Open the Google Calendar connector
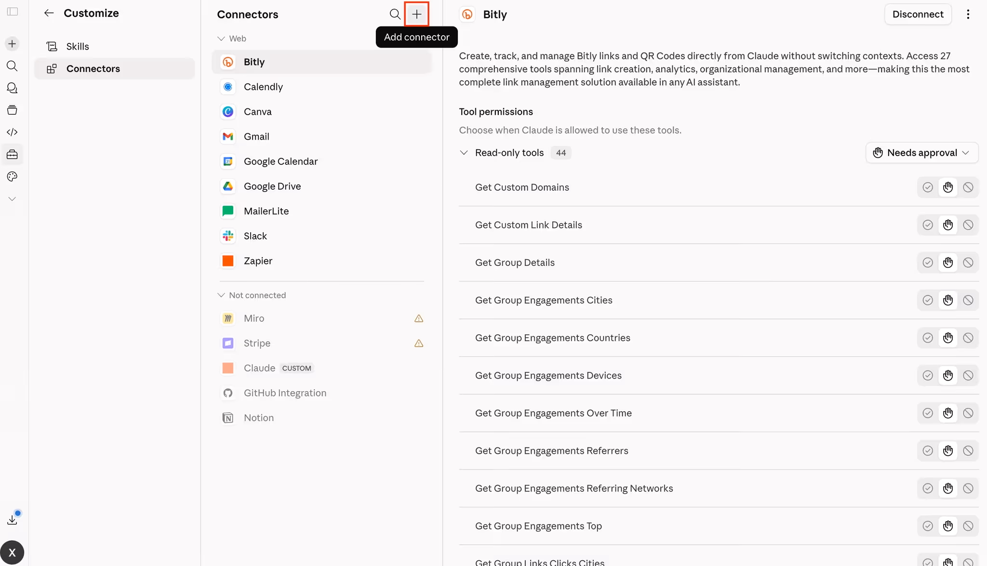987x566 pixels. pos(322,161)
